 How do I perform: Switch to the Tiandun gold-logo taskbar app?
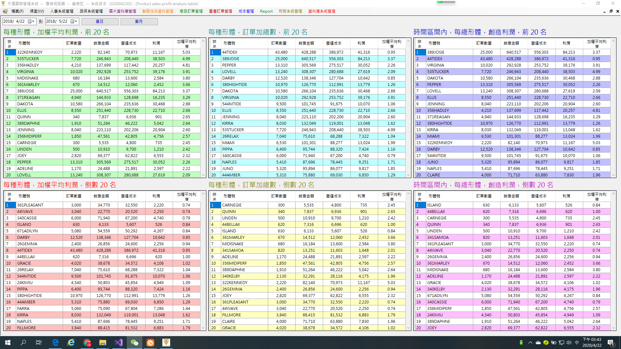pyautogui.click(x=166, y=343)
